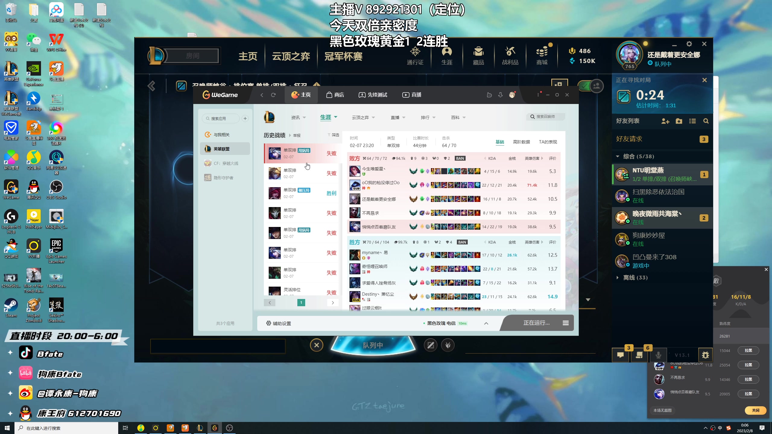Cancel queue with the X button
Image resolution: width=772 pixels, height=434 pixels.
tap(316, 345)
